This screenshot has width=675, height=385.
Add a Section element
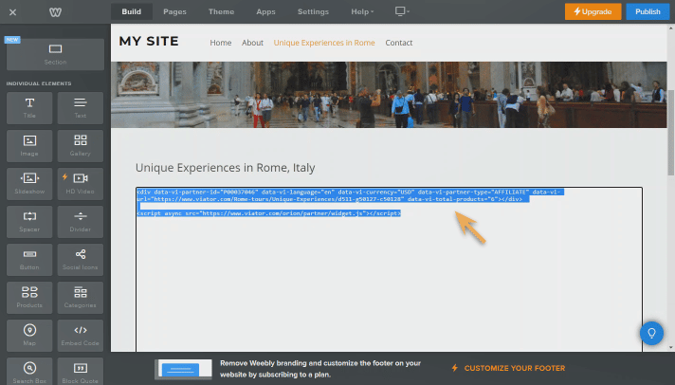coord(55,54)
